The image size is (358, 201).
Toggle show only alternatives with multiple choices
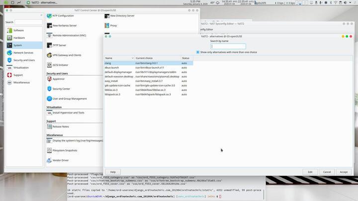coord(198,52)
